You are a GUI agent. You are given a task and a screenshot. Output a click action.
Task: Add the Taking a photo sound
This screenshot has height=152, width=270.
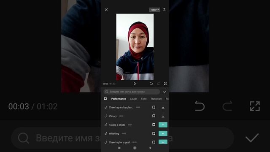pos(163,125)
